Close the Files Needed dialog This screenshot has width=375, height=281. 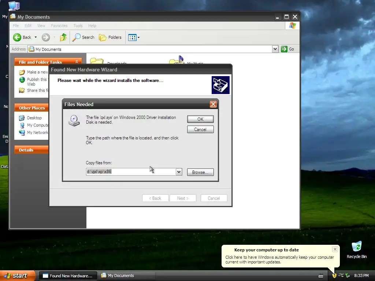pyautogui.click(x=213, y=104)
